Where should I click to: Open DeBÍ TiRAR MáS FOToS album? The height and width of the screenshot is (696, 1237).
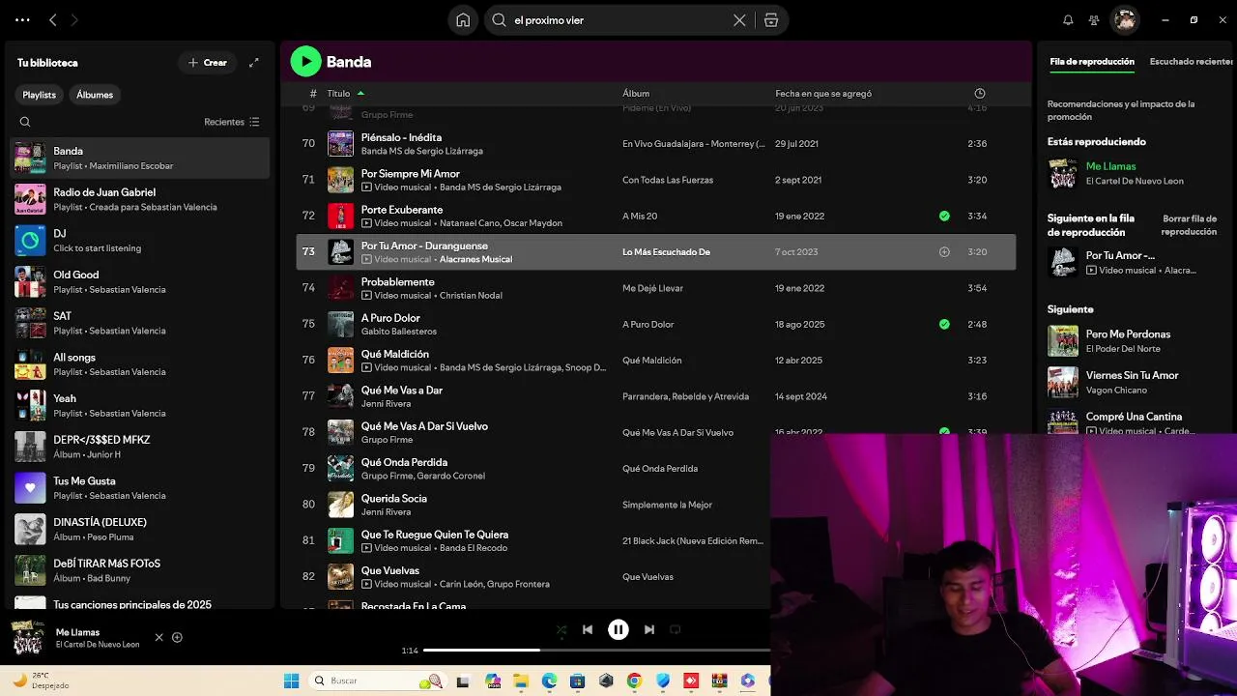pyautogui.click(x=140, y=570)
